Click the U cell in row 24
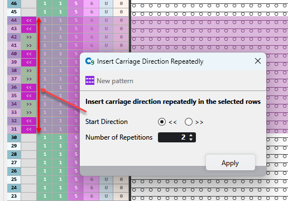This screenshot has width=288, height=201. 106,188
